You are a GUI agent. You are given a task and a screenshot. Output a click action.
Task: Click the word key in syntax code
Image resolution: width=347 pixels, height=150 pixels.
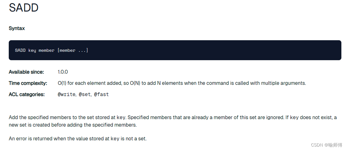(32, 51)
